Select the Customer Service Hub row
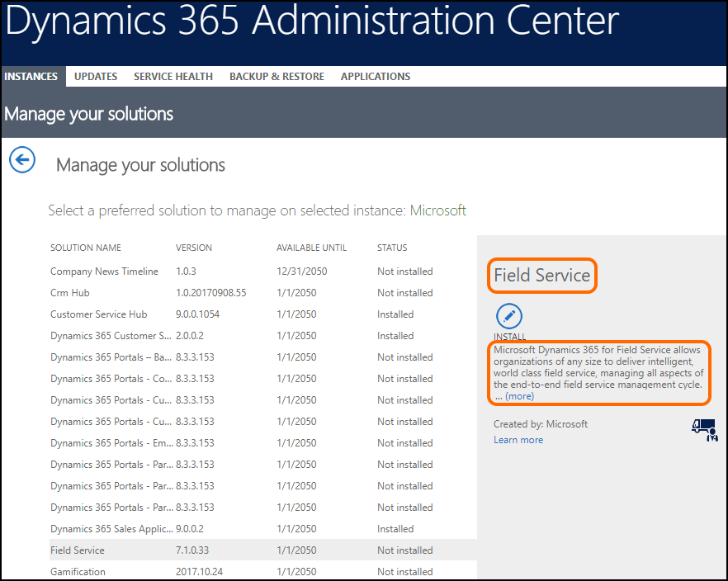This screenshot has height=581, width=728. [98, 314]
